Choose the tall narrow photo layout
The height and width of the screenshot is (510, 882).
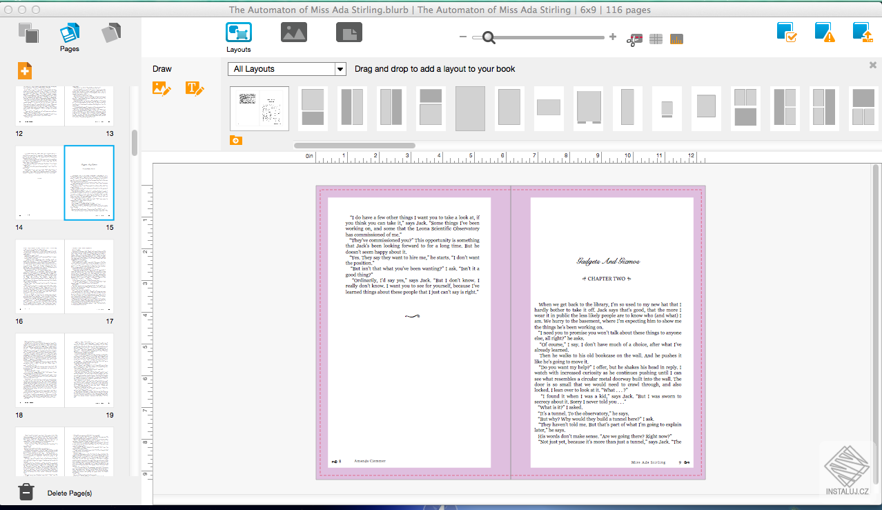click(x=627, y=108)
